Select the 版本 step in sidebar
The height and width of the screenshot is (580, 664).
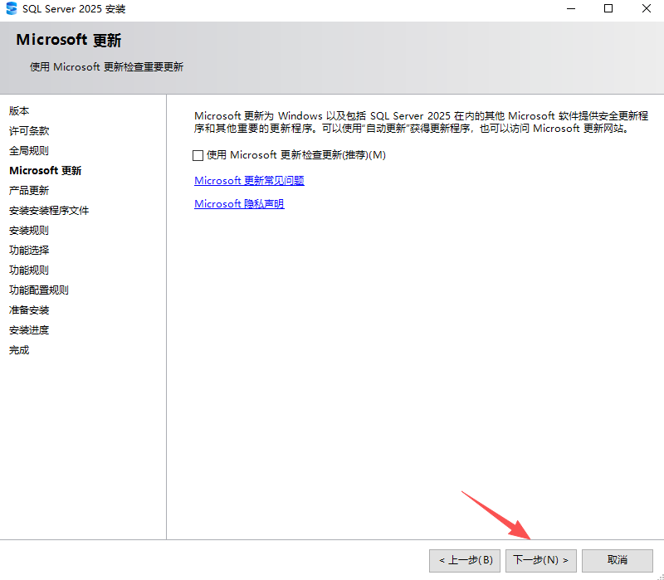(x=18, y=110)
